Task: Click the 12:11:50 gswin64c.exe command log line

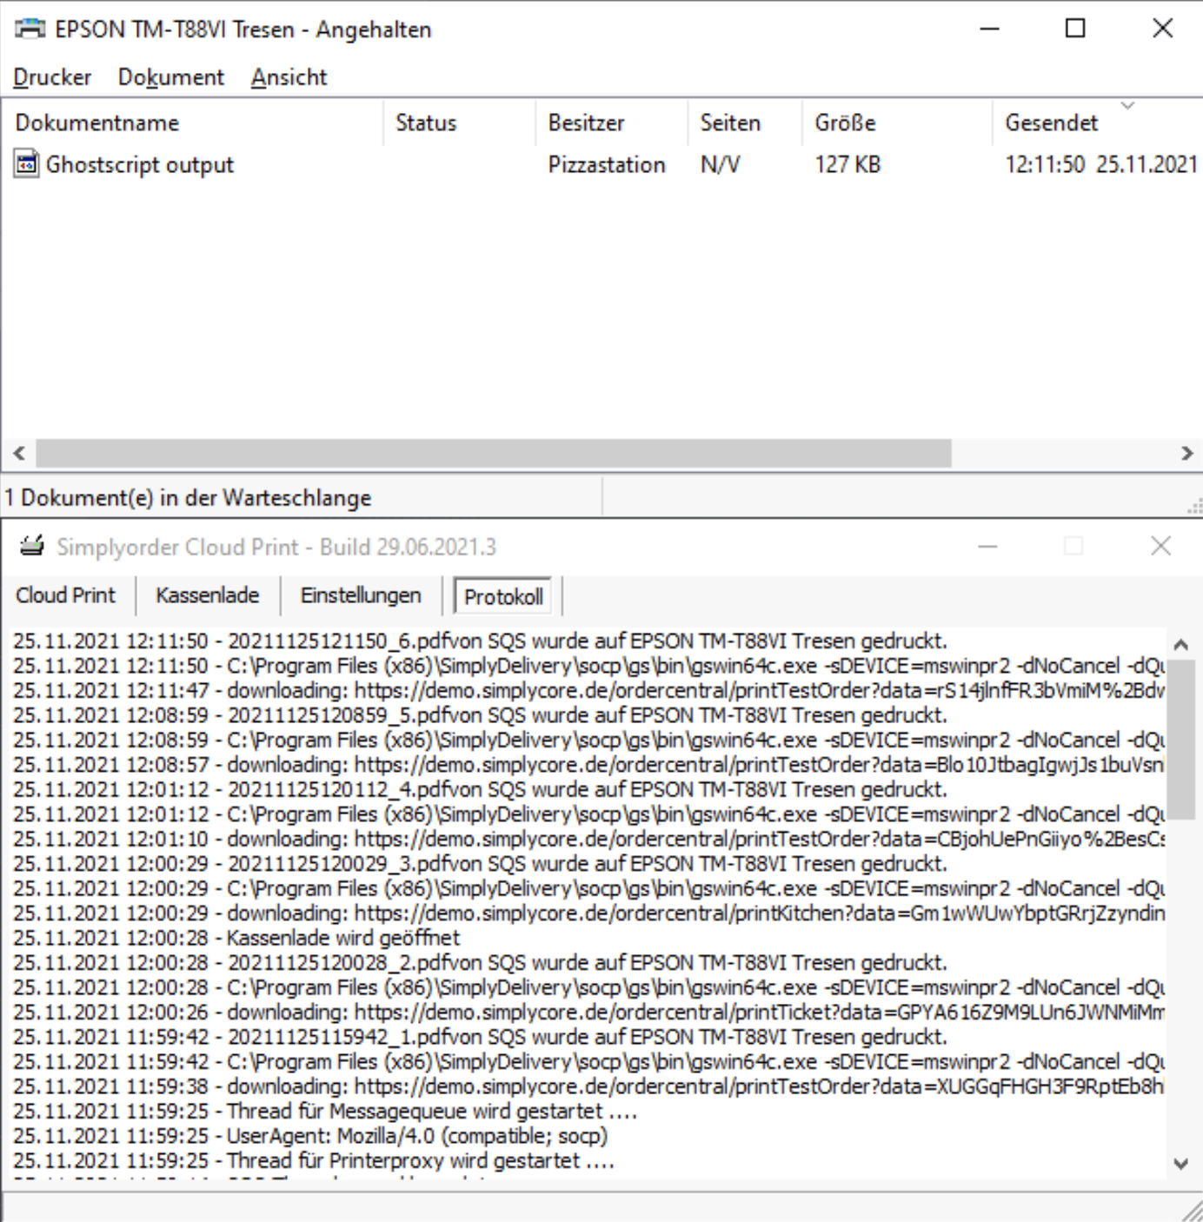Action: tap(588, 666)
